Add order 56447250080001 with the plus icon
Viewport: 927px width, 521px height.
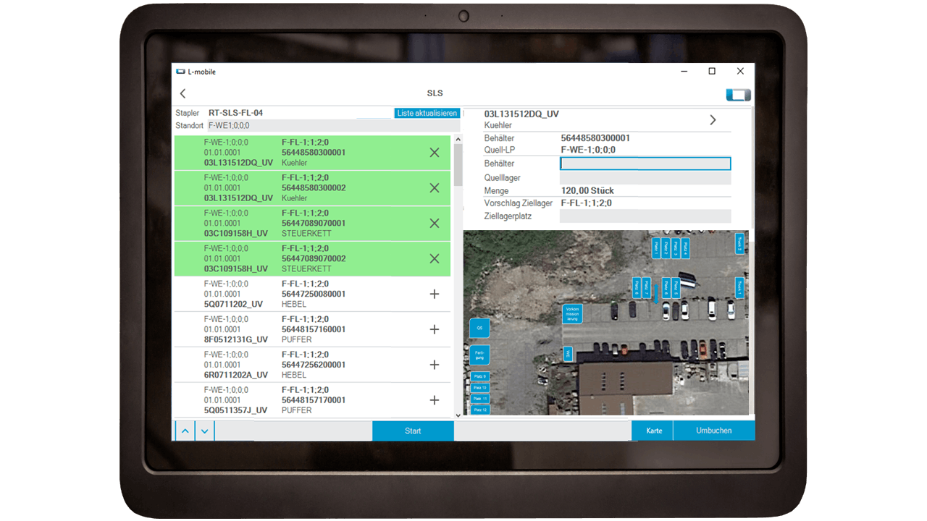pos(435,294)
